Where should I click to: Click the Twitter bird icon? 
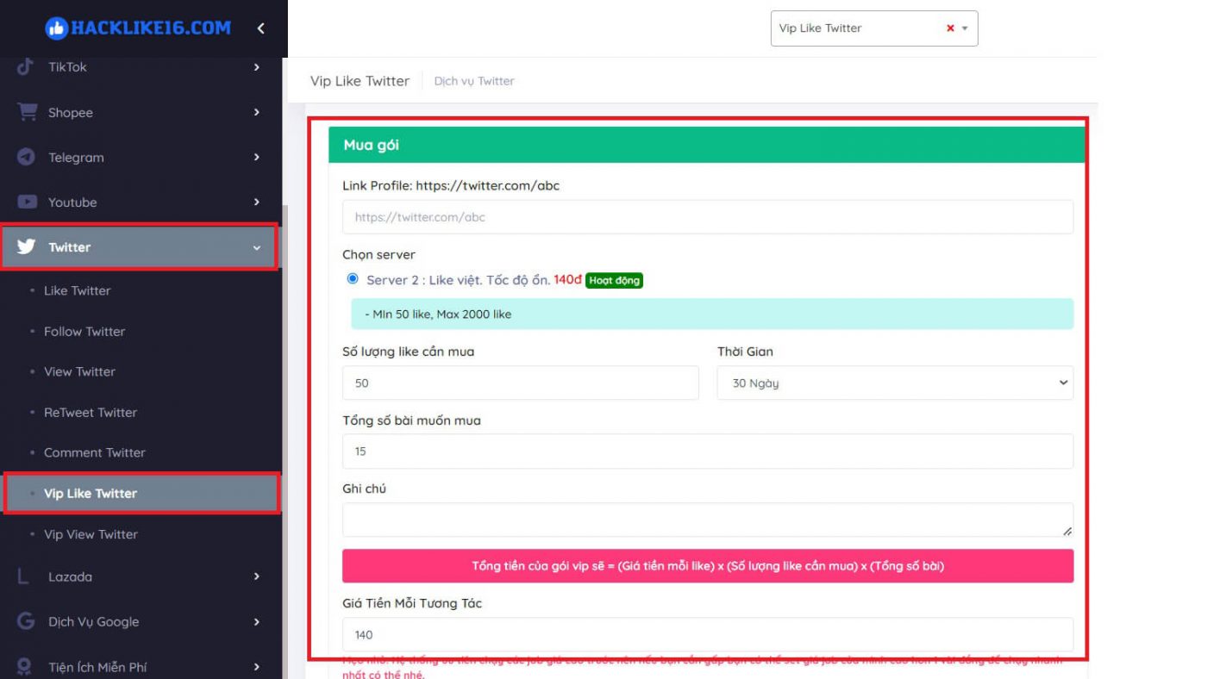pyautogui.click(x=27, y=247)
